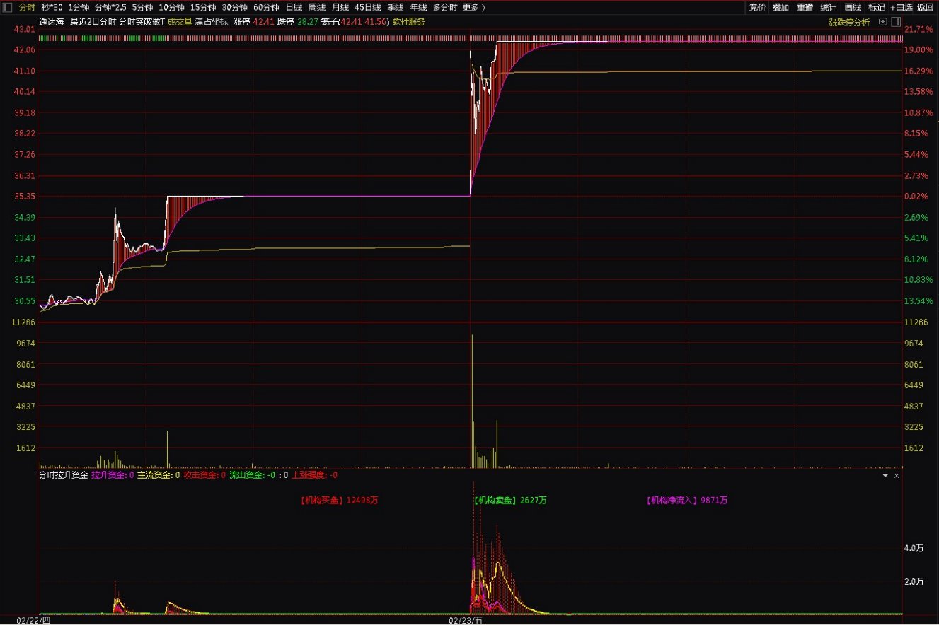Click the panel layout icon at top-left corner

click(8, 7)
